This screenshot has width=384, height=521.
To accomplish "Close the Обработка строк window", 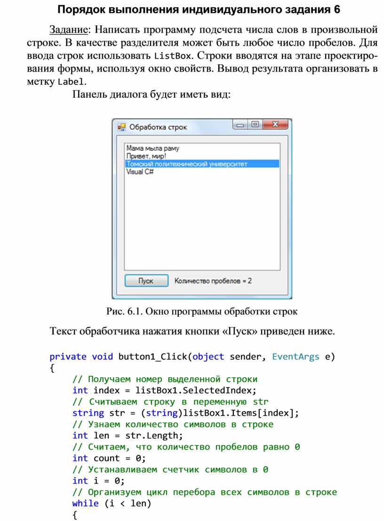I will click(x=275, y=124).
